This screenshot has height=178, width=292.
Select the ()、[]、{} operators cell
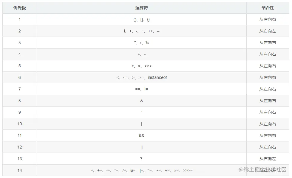141,19
